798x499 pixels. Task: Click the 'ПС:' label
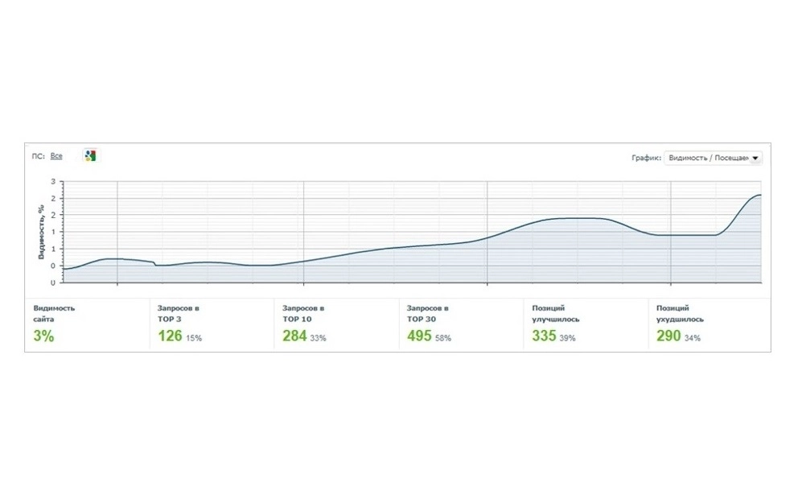pos(38,156)
